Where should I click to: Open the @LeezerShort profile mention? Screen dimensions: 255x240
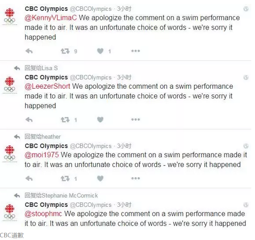pyautogui.click(x=47, y=87)
